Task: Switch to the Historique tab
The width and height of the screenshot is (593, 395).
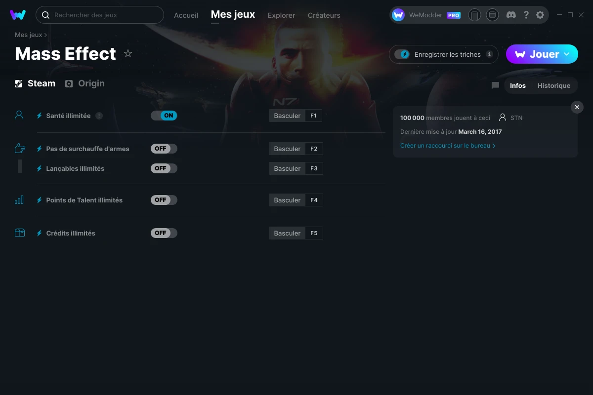Action: point(554,85)
